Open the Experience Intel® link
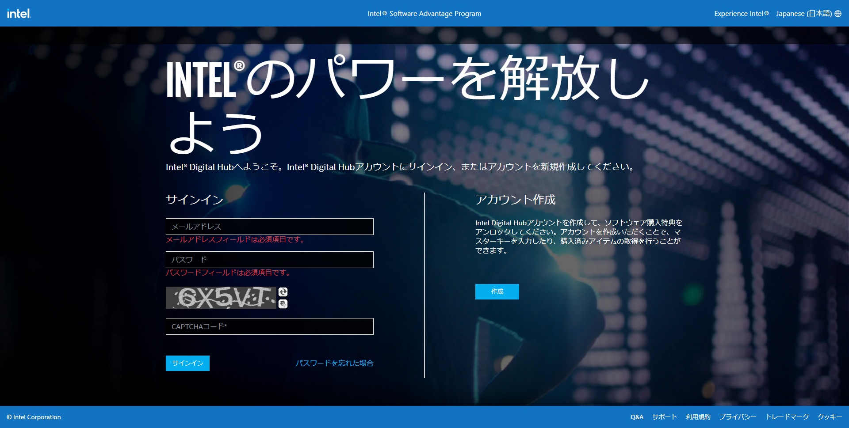The height and width of the screenshot is (428, 849). (741, 14)
